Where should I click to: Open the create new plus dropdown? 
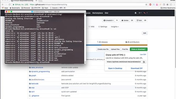coord(140,13)
